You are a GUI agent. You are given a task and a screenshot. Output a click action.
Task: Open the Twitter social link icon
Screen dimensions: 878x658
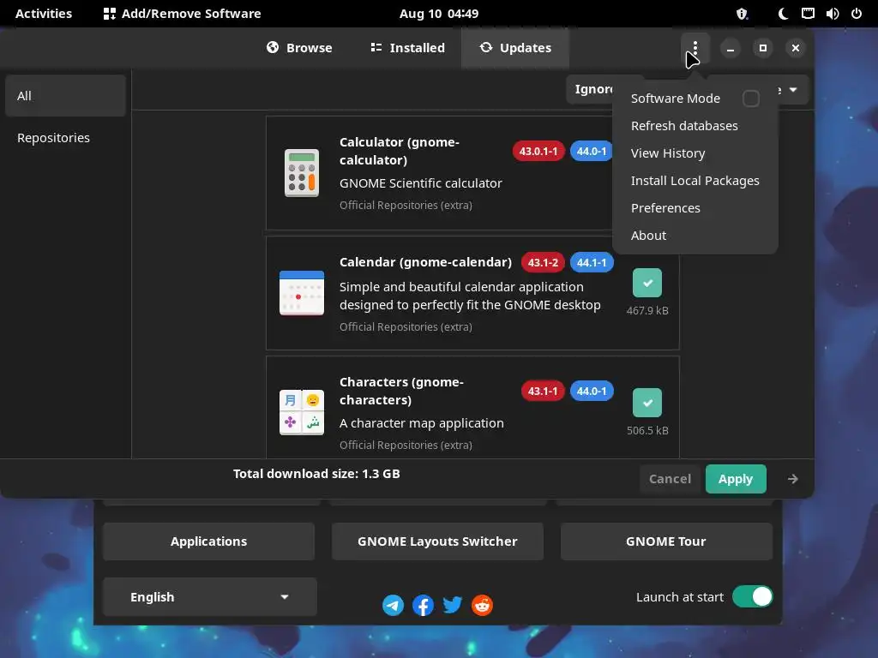453,605
